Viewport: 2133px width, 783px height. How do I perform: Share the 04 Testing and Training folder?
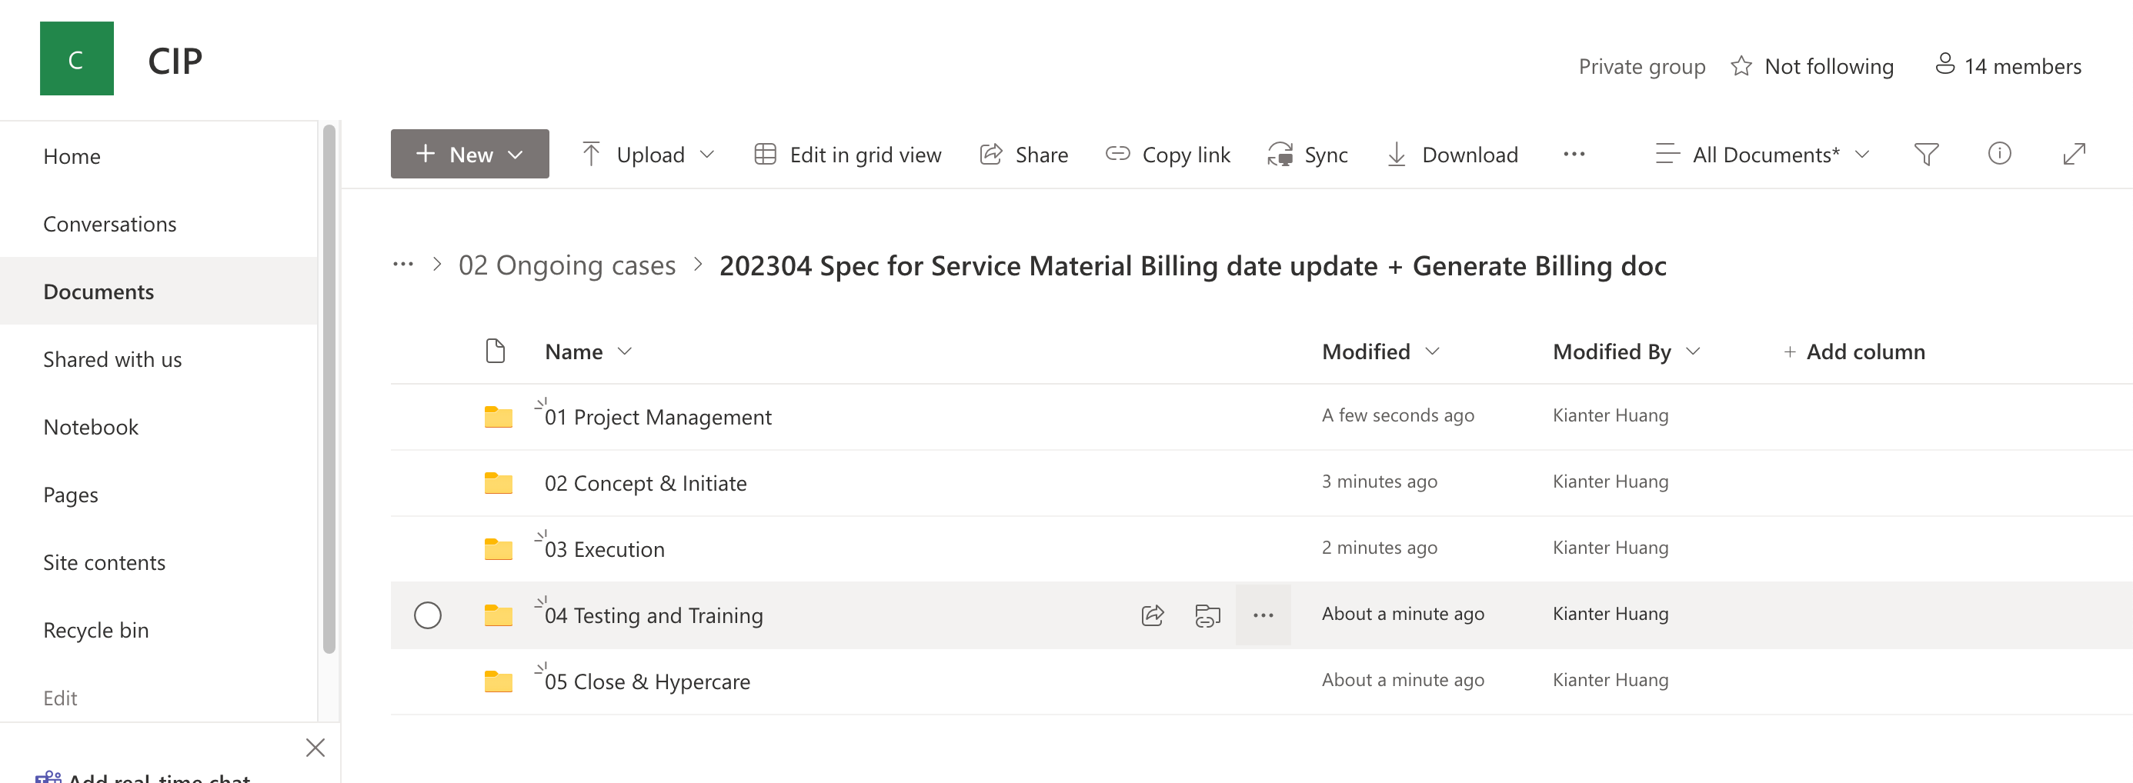click(1152, 615)
